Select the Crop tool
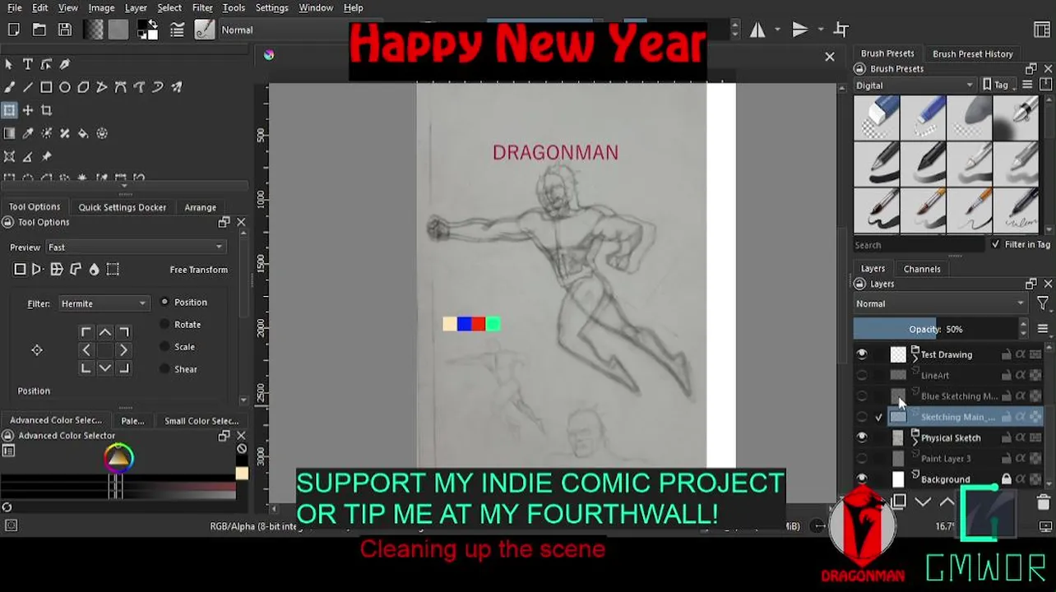Viewport: 1056px width, 592px height. 46,110
